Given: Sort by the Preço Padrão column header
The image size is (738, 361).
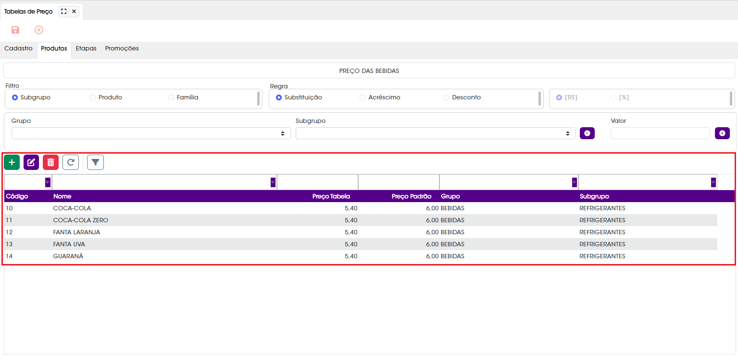Looking at the screenshot, I should click(x=412, y=196).
